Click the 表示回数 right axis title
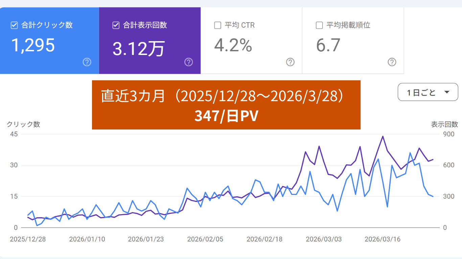The height and width of the screenshot is (259, 462). click(x=444, y=124)
